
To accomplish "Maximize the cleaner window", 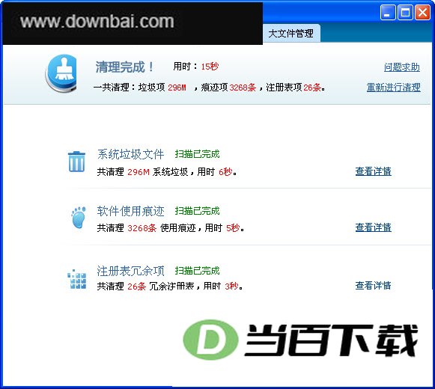I will tap(405, 13).
